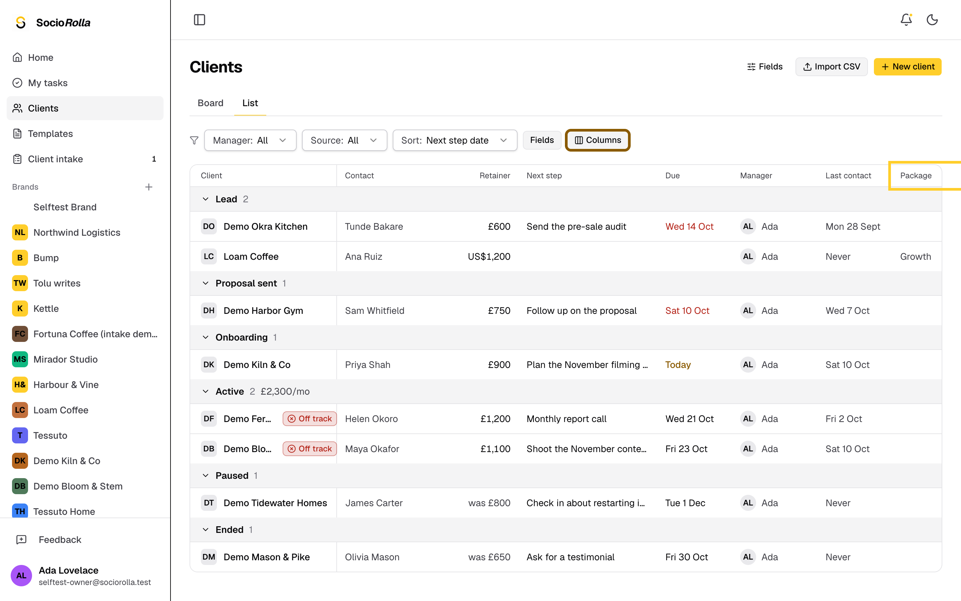
Task: Click the filter funnel icon
Action: [194, 140]
